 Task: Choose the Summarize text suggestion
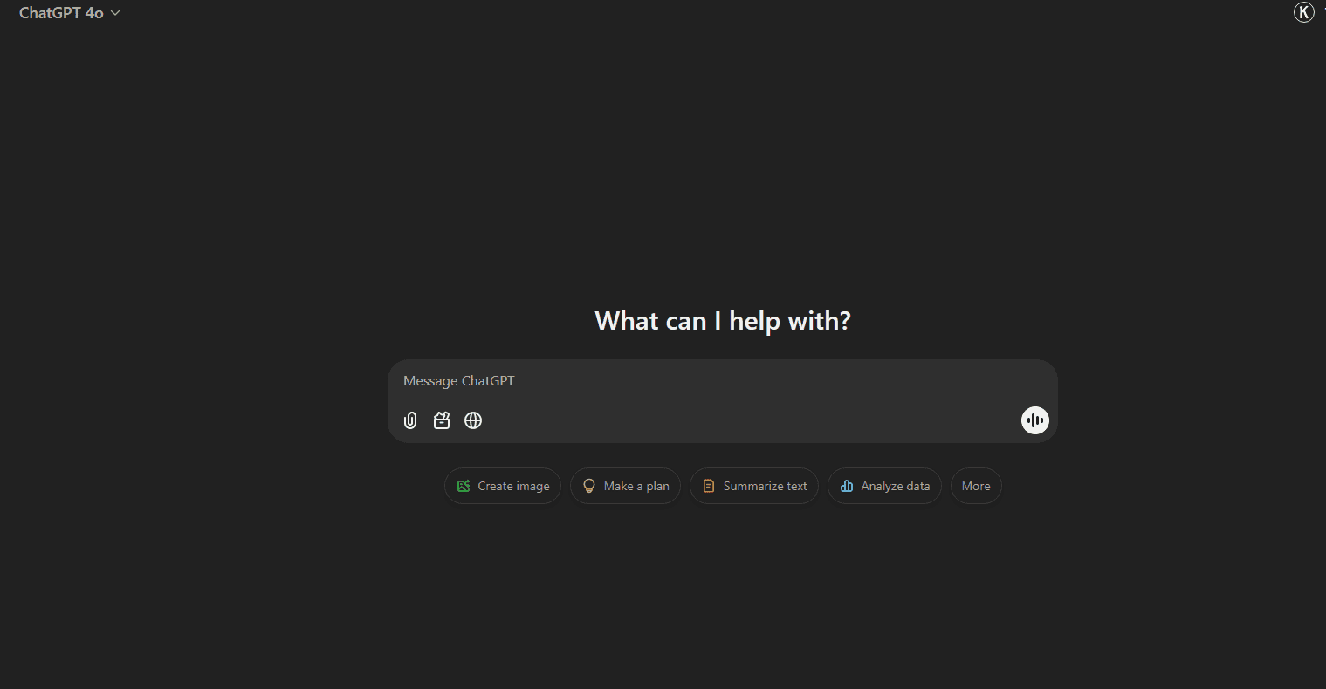754,486
